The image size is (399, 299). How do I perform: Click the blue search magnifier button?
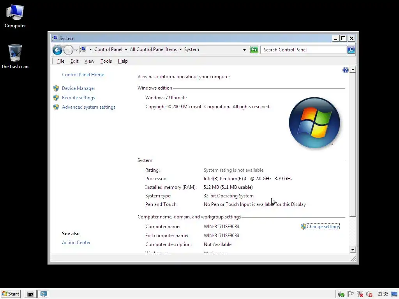pos(351,49)
